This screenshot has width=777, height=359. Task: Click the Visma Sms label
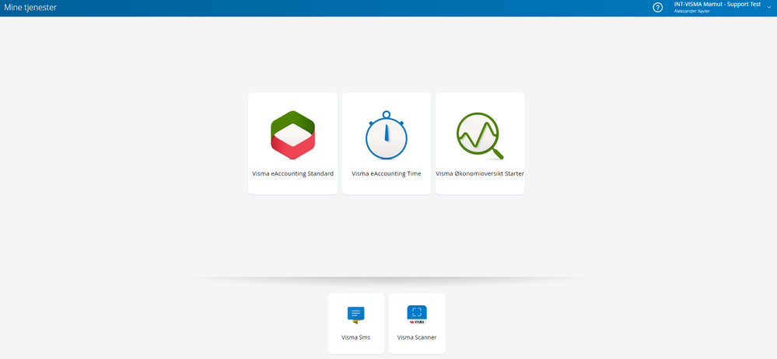(355, 338)
